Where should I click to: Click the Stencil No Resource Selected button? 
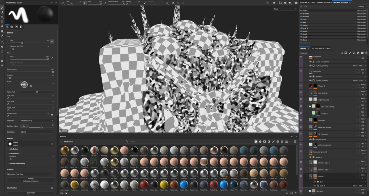[x=31, y=180]
